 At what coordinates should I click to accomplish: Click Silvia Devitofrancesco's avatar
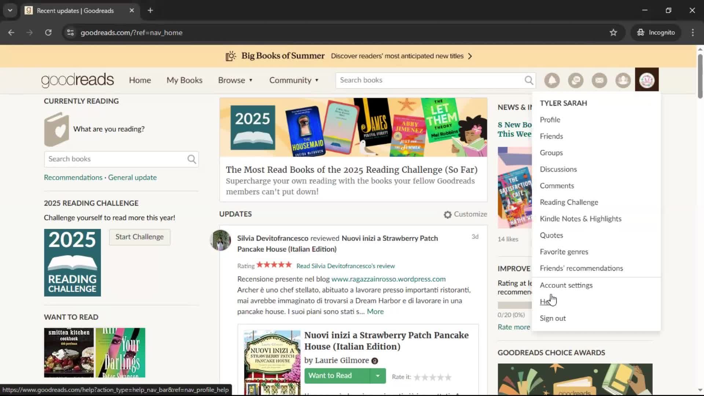(220, 240)
